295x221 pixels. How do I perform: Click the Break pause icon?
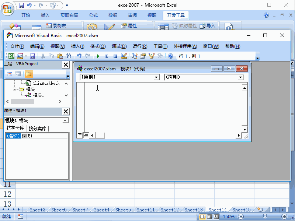pos(107,56)
